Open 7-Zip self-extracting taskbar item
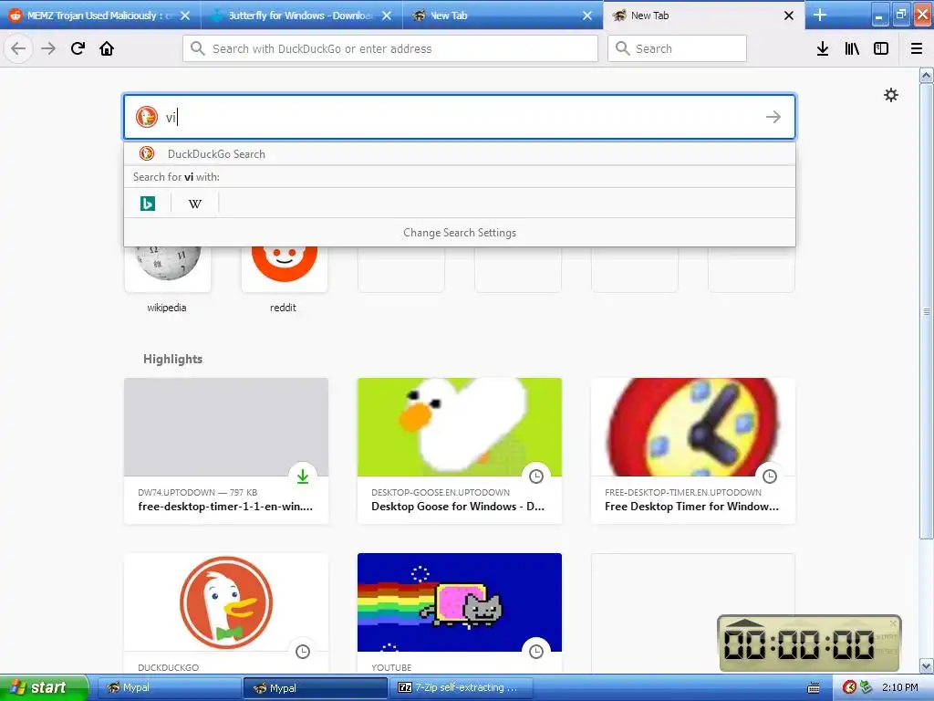Image resolution: width=934 pixels, height=701 pixels. tap(461, 687)
